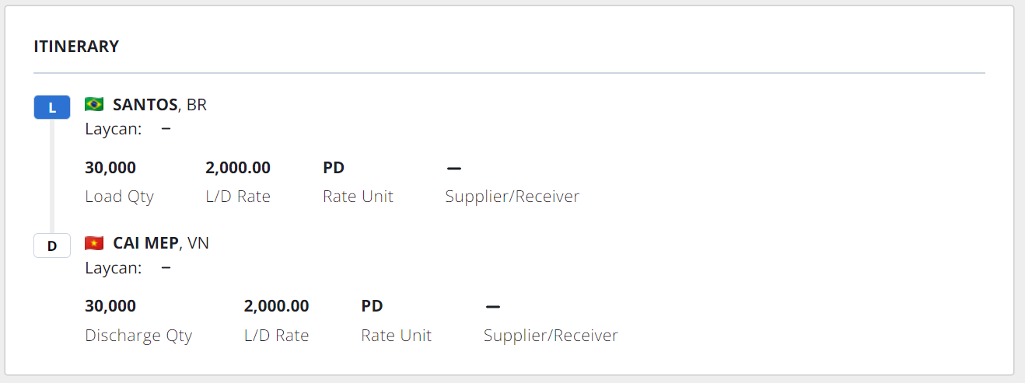
Task: Click the Discharge Qty label
Action: pyautogui.click(x=138, y=336)
